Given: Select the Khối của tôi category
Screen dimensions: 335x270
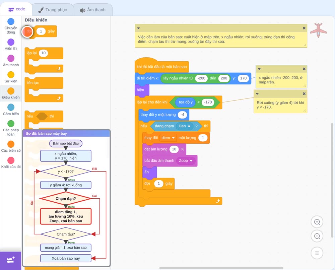Looking at the screenshot, I should (11, 163).
